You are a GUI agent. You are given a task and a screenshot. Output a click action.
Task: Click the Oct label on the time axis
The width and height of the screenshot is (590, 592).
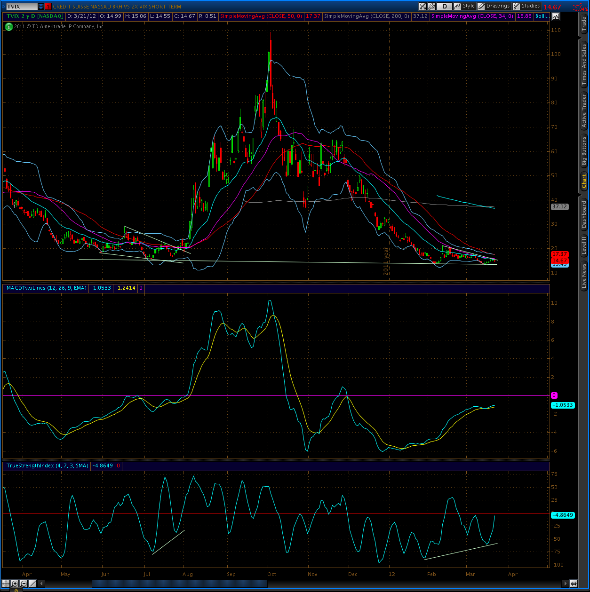[x=271, y=574]
